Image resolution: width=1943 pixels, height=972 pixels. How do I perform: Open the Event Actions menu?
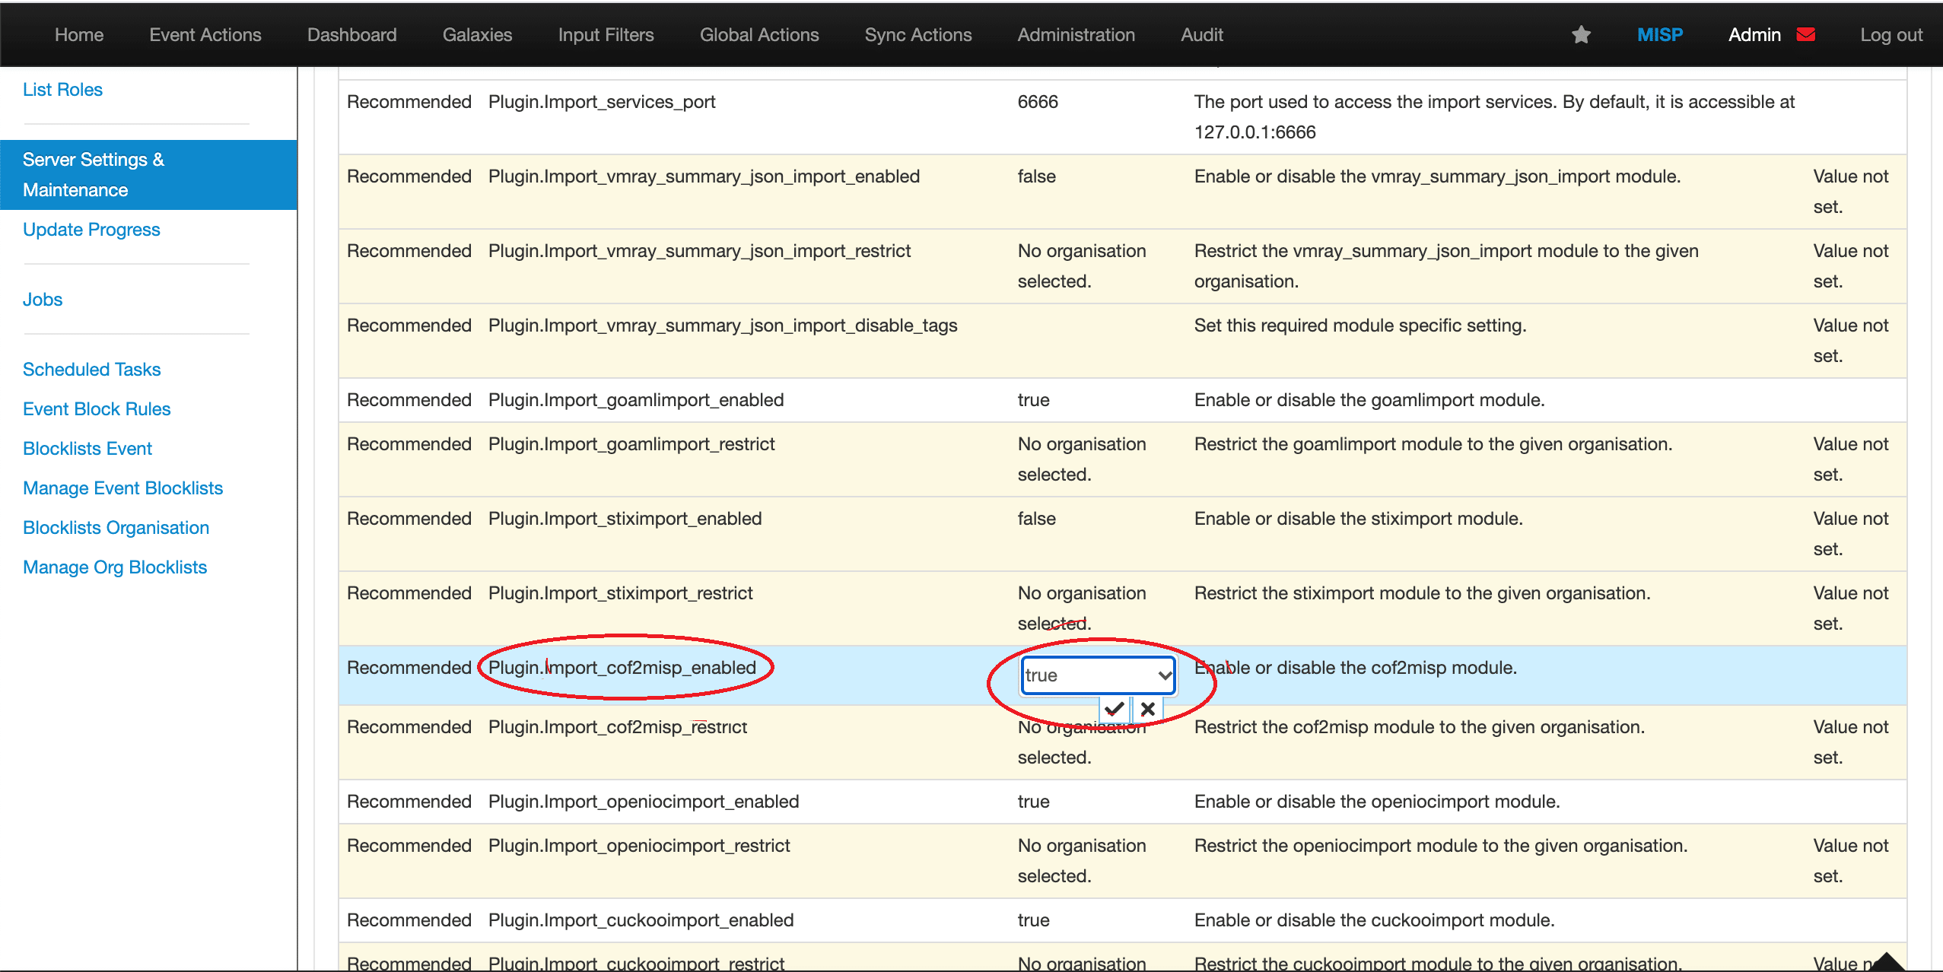(205, 34)
